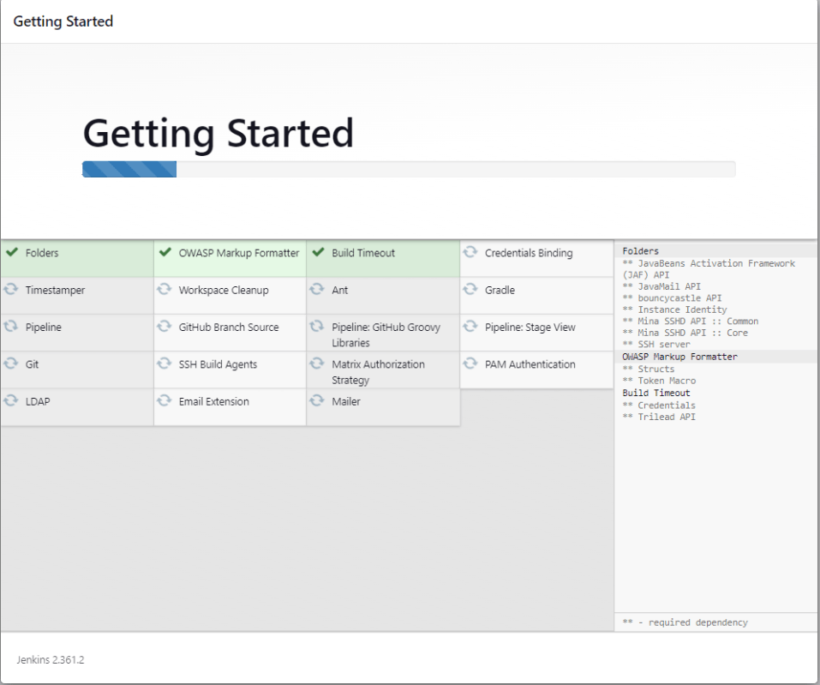Screen dimensions: 820x685
Task: Click the refresh icon next to Timestamper
Action: (11, 290)
